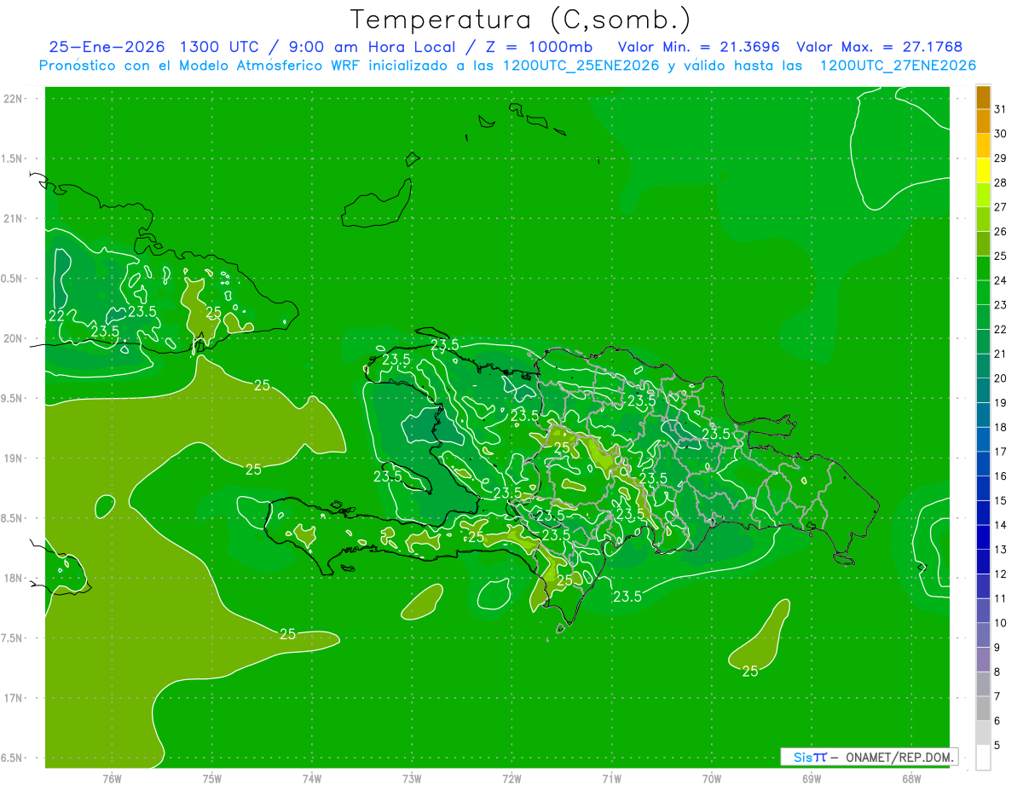Click the "6.5N" latitude axis label
The width and height of the screenshot is (1023, 790).
click(x=13, y=758)
